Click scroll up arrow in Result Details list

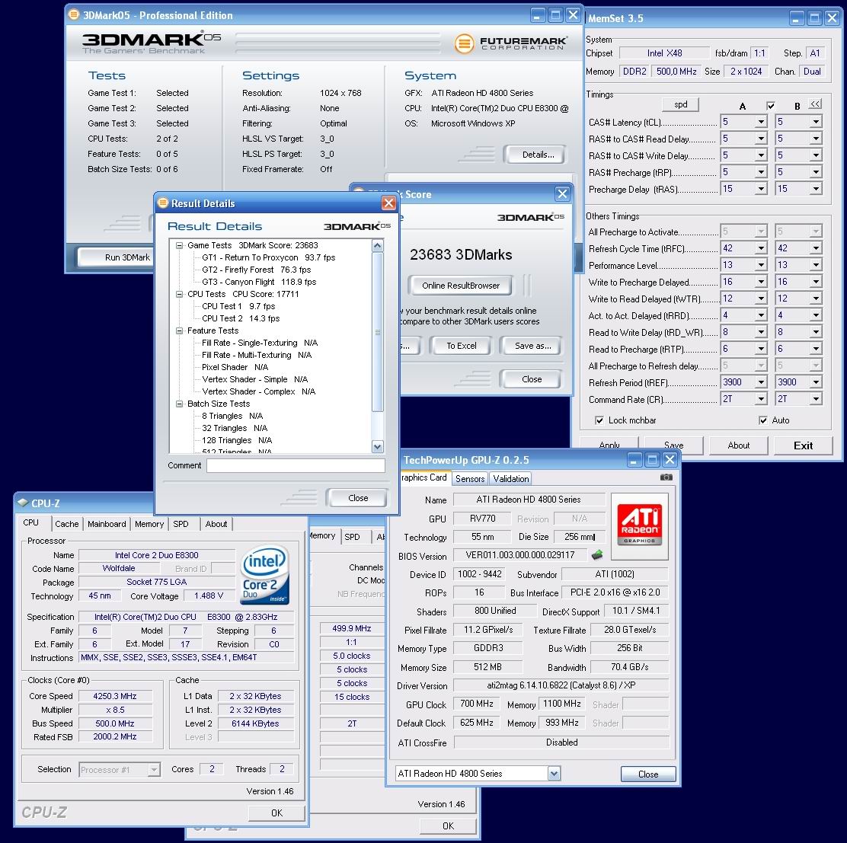tap(378, 246)
